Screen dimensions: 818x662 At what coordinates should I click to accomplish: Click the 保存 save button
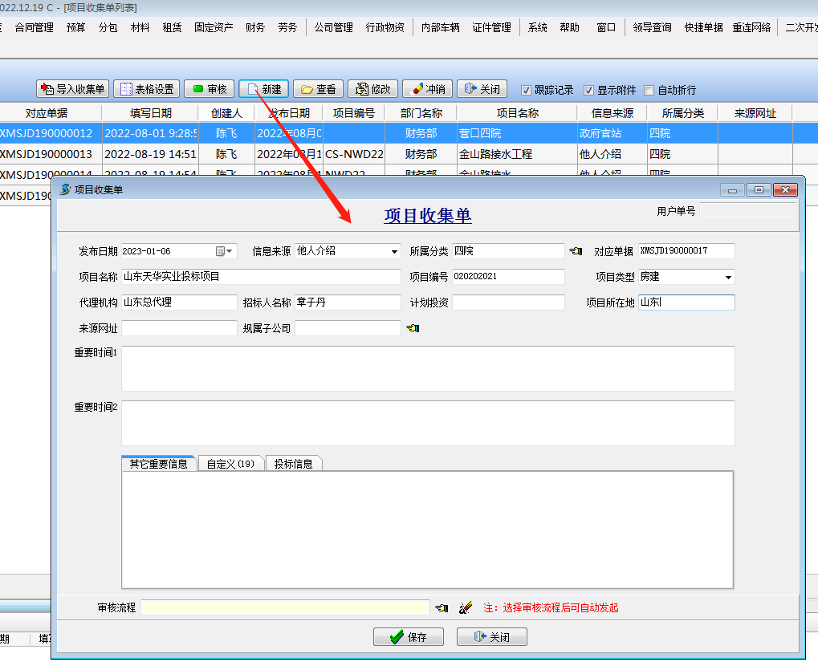click(408, 637)
